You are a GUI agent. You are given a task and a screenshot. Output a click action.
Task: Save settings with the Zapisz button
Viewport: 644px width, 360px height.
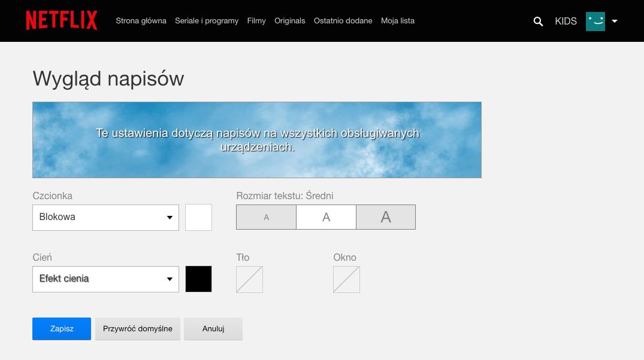click(x=62, y=329)
